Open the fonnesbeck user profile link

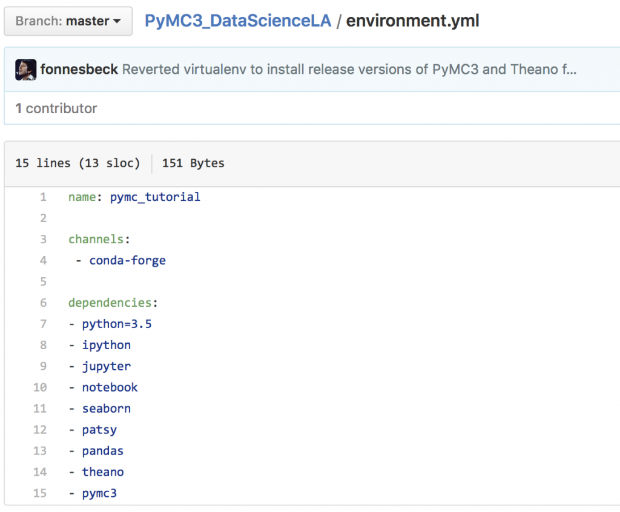click(79, 70)
